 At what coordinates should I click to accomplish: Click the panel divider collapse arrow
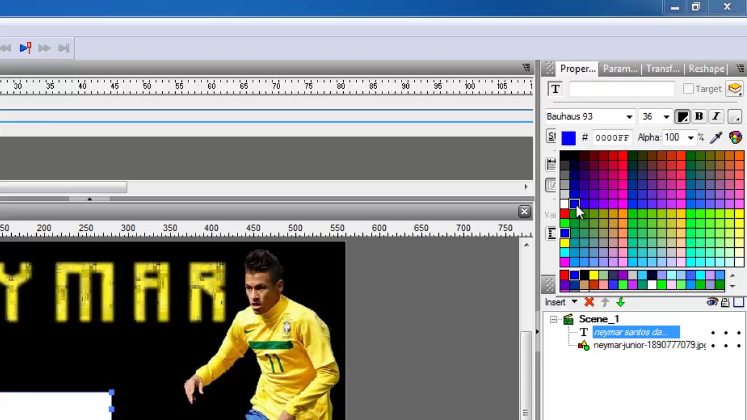(89, 199)
